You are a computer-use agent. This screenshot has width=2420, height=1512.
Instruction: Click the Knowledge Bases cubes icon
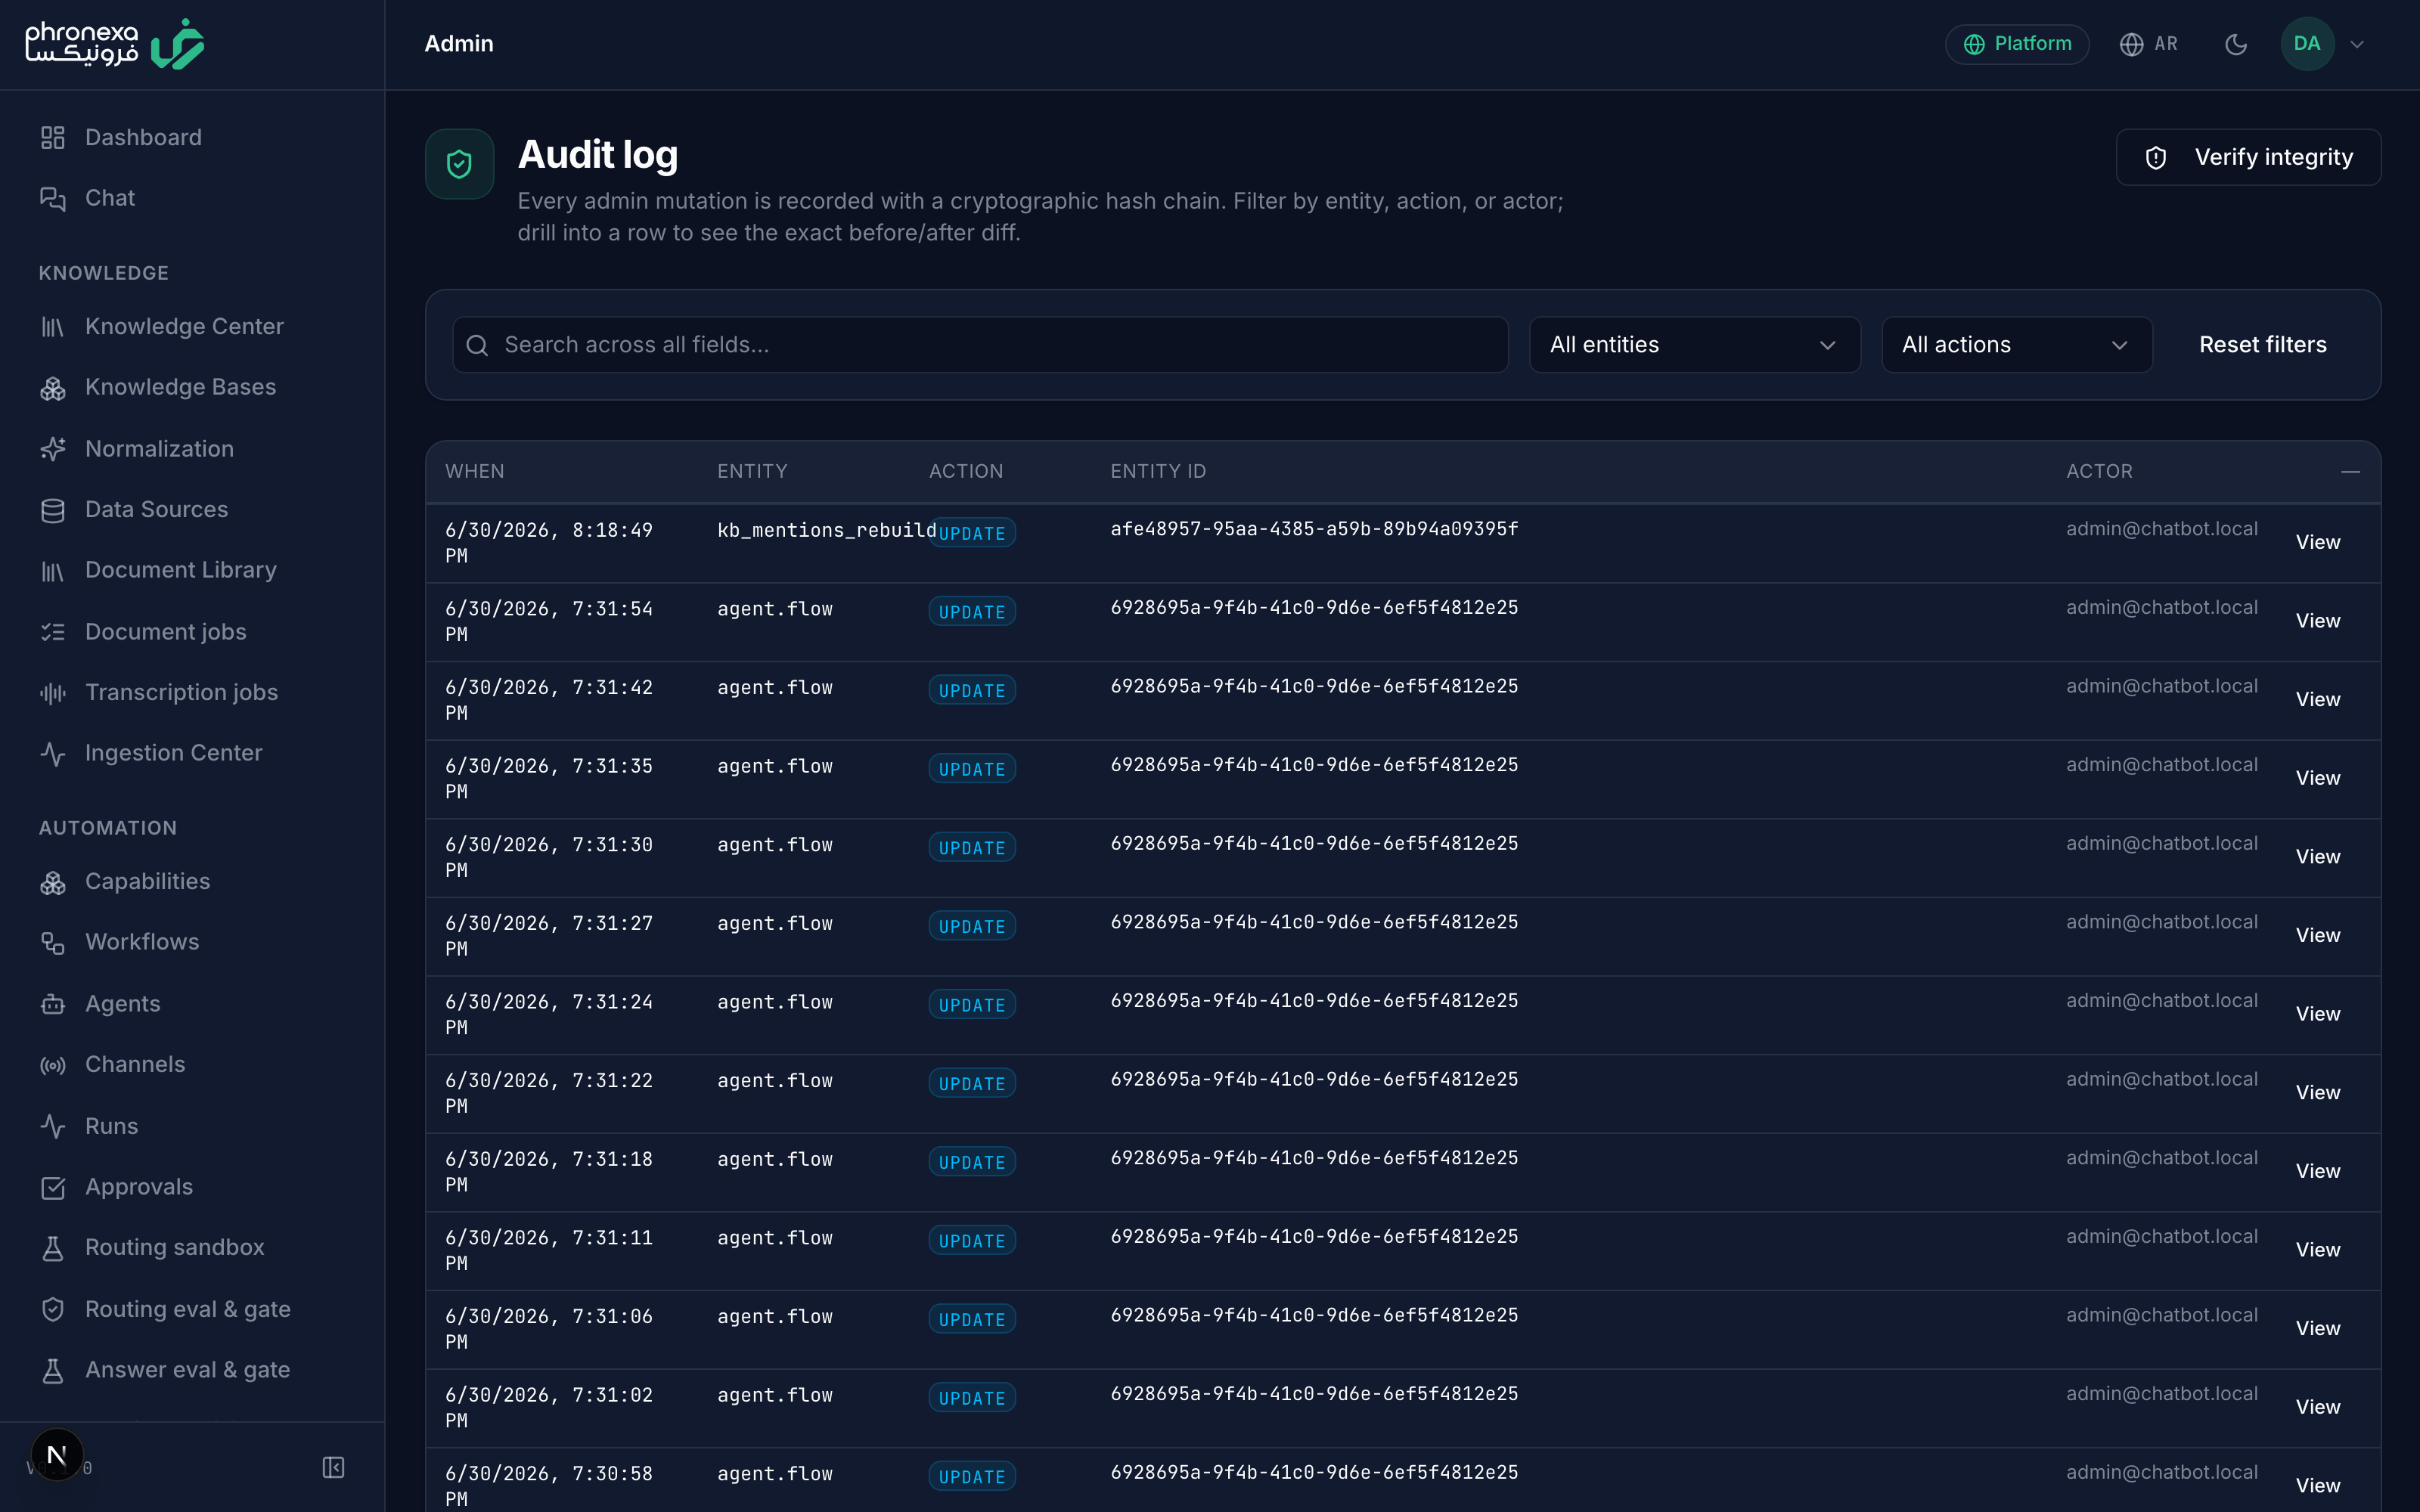click(53, 388)
